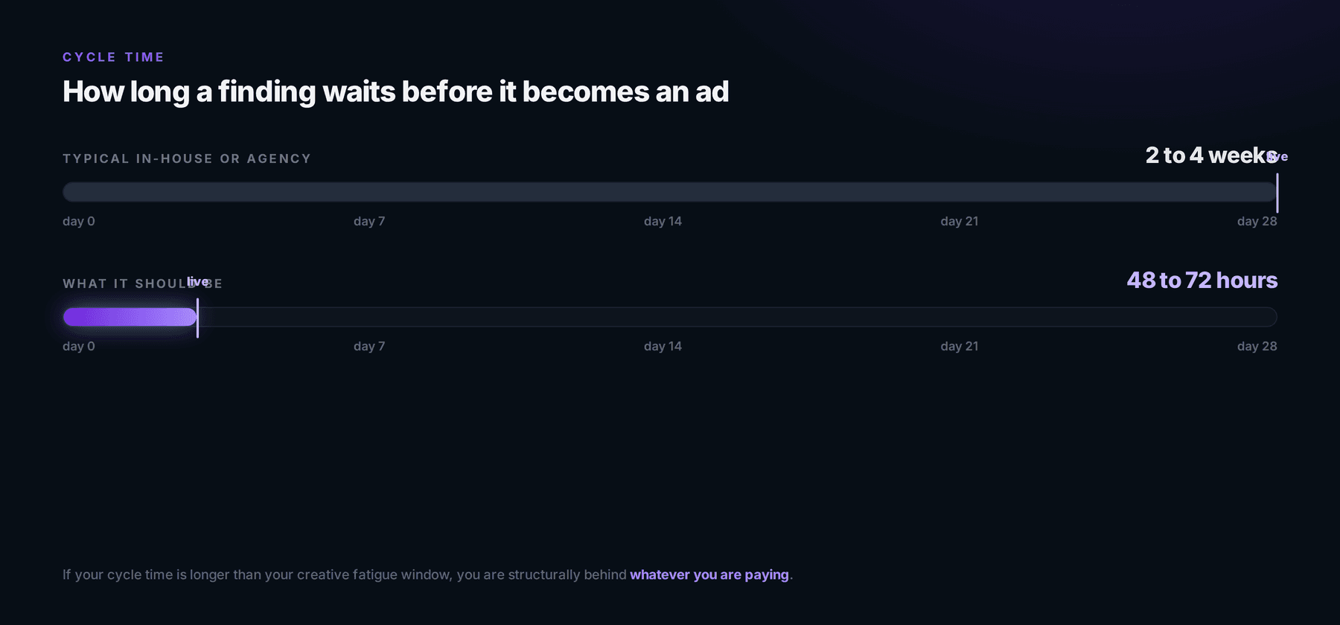Click 'day 21' under the top bar
Screen dimensions: 1340x625
click(960, 221)
